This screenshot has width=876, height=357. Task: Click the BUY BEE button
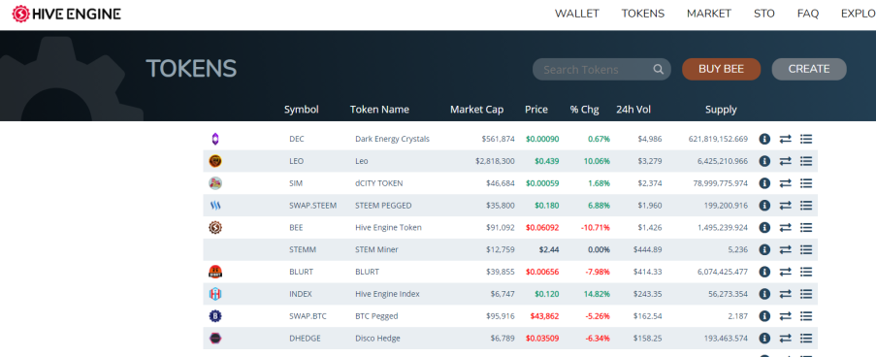pos(721,69)
